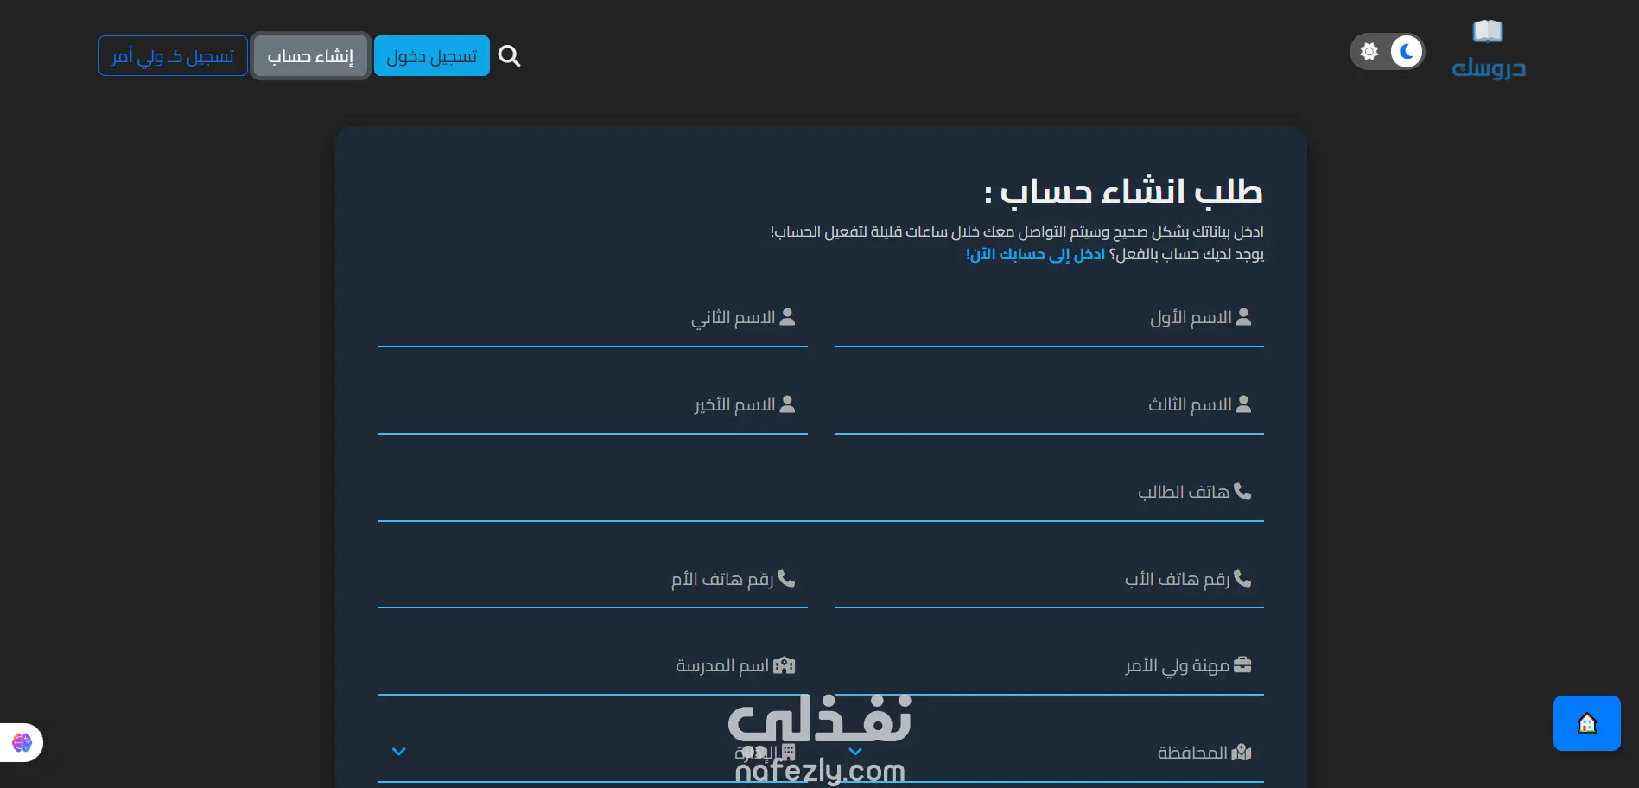Toggle the dark mode switch
Screen dimensions: 1639x788
(x=1387, y=52)
